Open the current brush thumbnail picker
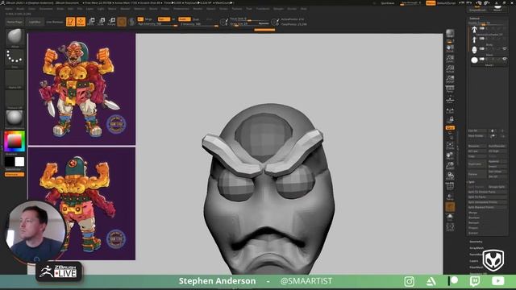Image resolution: width=516 pixels, height=290 pixels. [x=15, y=37]
